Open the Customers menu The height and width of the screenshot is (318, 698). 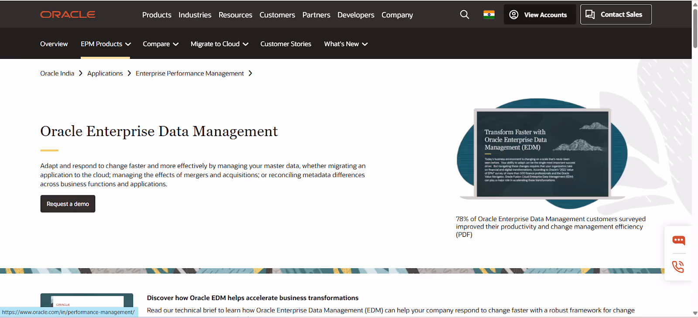(x=277, y=15)
